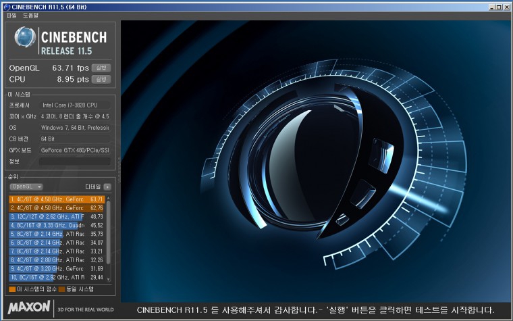Click the 프로세서 field showing Intel Core i7-3820

coord(75,105)
